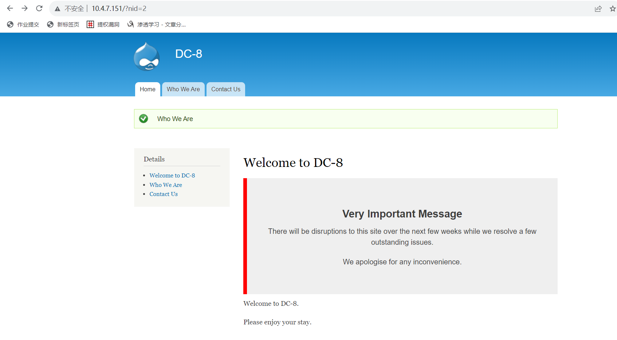Click the Very Important Message heading
Screen dimensions: 617x340
point(402,214)
